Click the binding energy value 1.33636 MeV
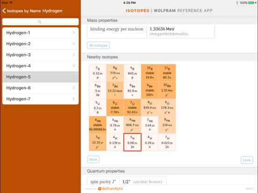258x193 pixels. click(x=162, y=29)
